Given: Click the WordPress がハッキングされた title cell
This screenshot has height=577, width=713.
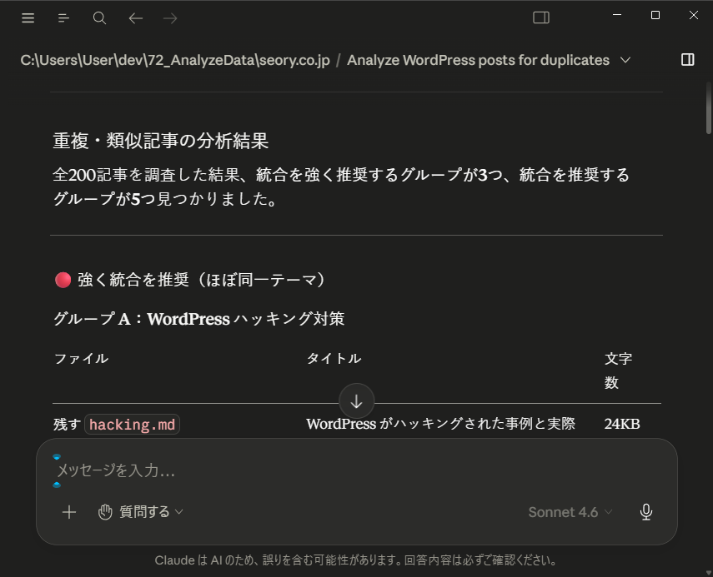Looking at the screenshot, I should [440, 424].
